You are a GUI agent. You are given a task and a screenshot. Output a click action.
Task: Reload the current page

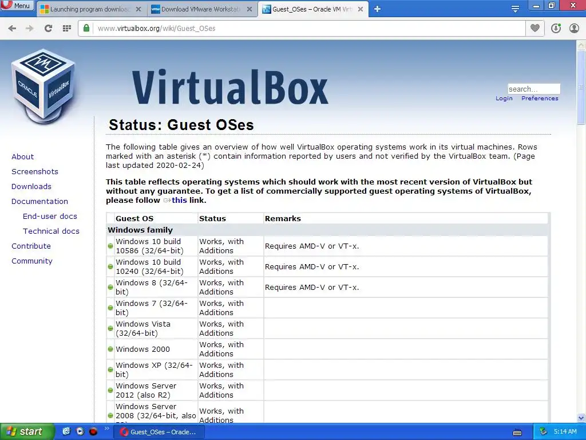[48, 29]
